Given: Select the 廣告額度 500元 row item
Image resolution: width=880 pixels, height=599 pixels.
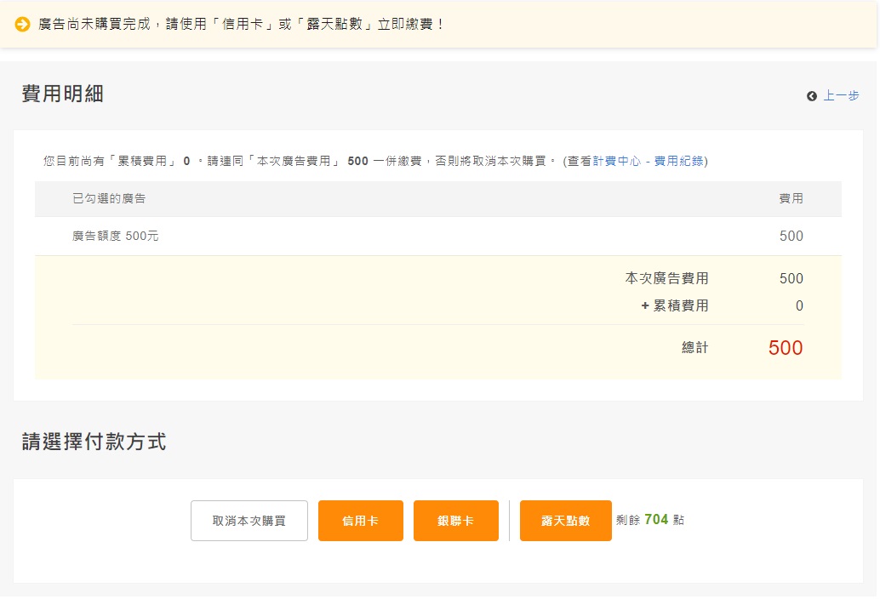Looking at the screenshot, I should click(116, 237).
